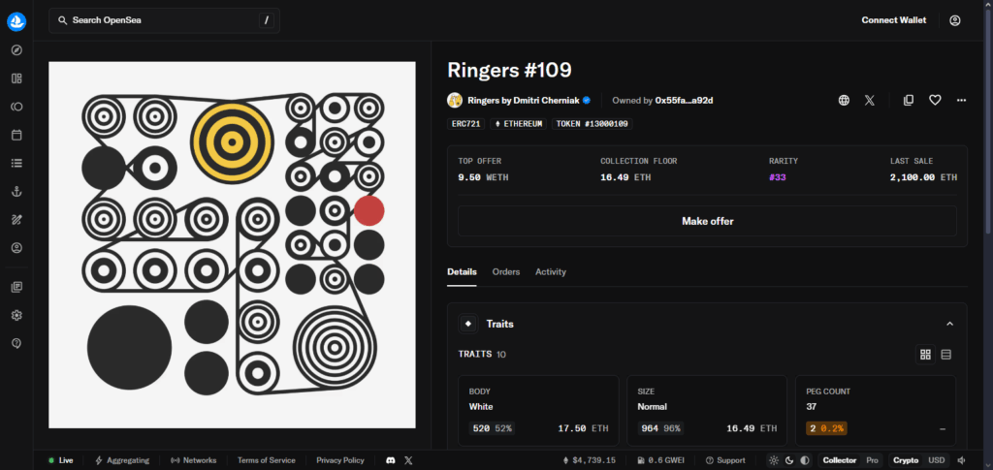Click the $4,739.15 ETH price indicator
The width and height of the screenshot is (993, 470).
pos(589,460)
